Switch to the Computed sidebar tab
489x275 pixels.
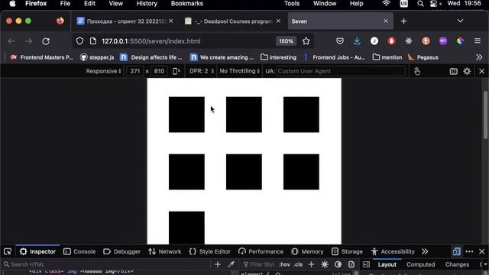[420, 264]
